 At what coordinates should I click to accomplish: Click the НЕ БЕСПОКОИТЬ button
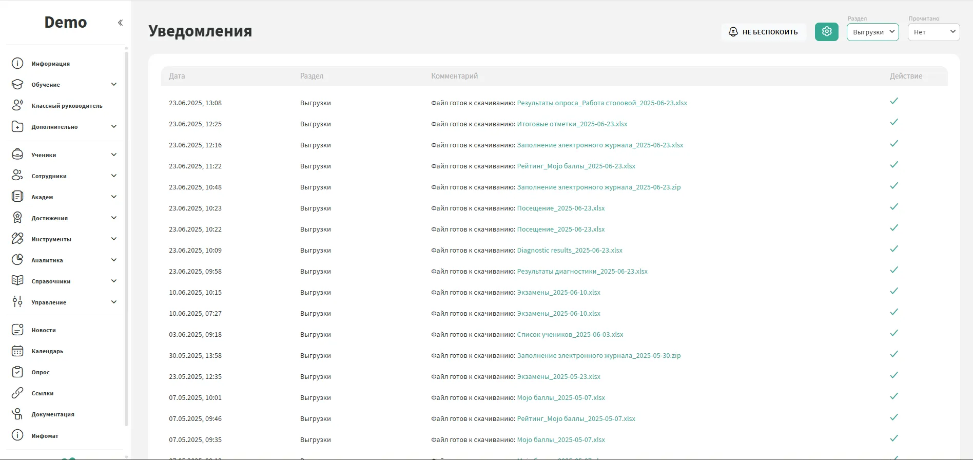pyautogui.click(x=764, y=32)
